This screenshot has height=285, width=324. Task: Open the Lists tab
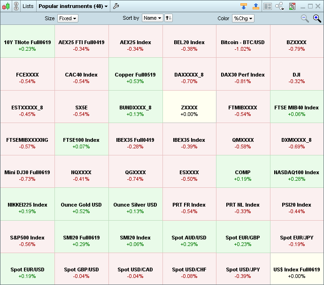[x=28, y=6]
